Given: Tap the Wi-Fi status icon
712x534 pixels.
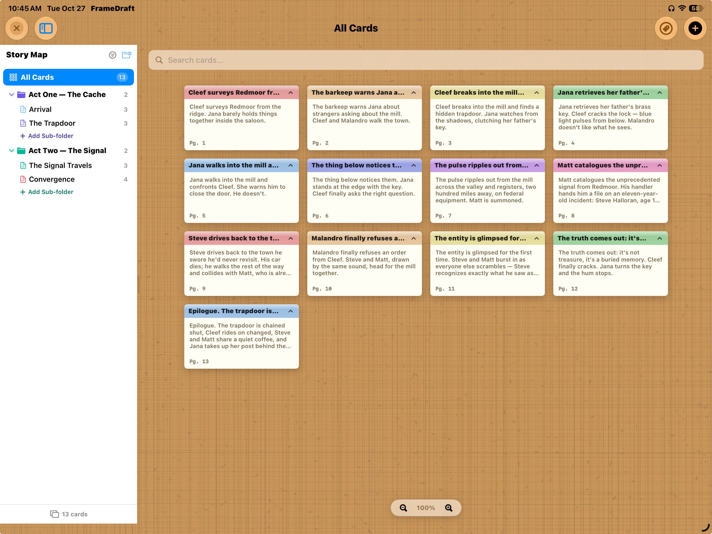Looking at the screenshot, I should [x=682, y=8].
